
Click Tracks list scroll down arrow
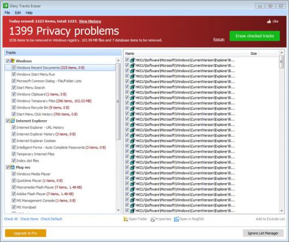point(118,210)
